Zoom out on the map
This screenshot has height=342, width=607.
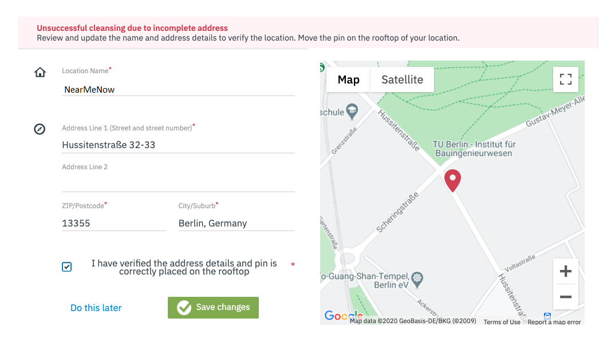click(565, 297)
